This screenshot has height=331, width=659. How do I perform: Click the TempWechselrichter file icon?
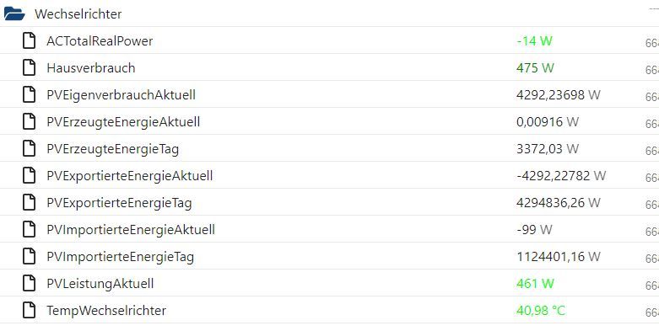pyautogui.click(x=29, y=311)
